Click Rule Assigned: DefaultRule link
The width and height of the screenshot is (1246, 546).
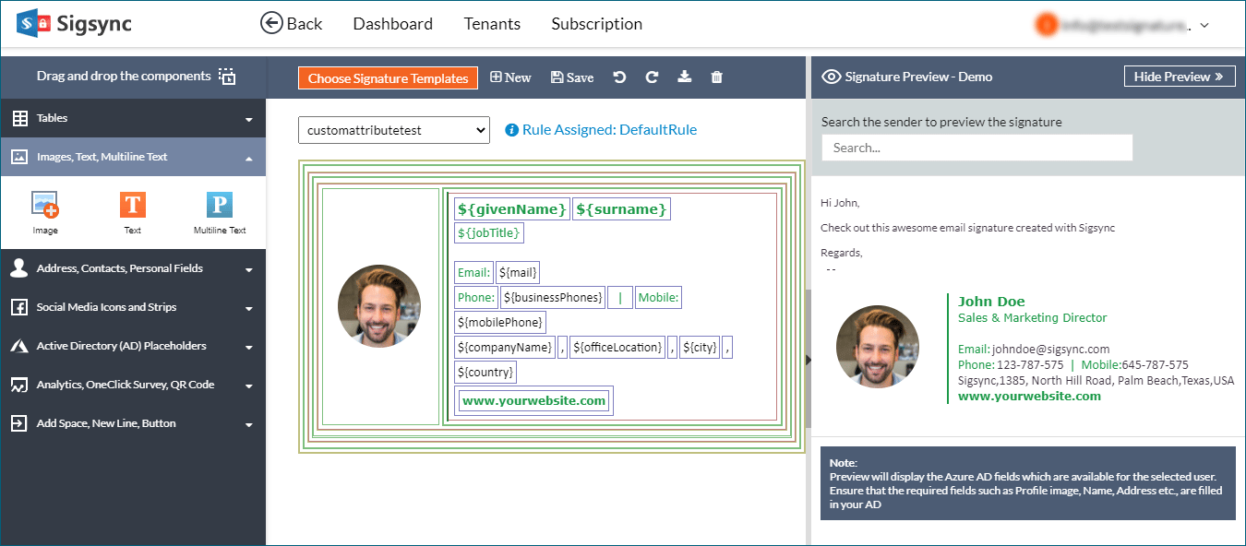click(609, 130)
